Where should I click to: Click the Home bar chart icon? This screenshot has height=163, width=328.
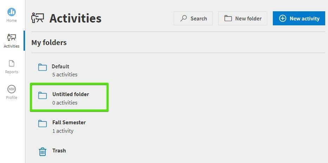pyautogui.click(x=12, y=12)
